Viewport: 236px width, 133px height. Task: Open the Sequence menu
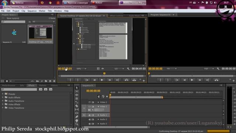pos(32,11)
